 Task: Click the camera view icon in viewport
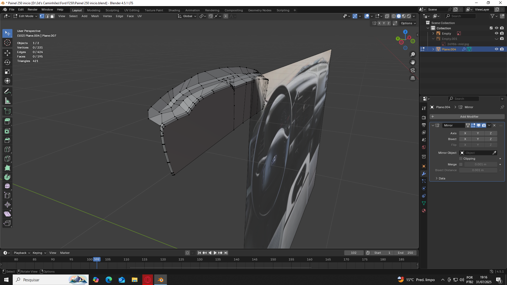tap(413, 70)
